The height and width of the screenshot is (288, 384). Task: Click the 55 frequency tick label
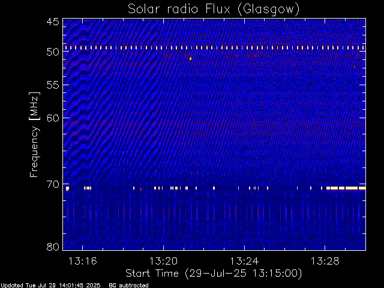[x=53, y=85]
